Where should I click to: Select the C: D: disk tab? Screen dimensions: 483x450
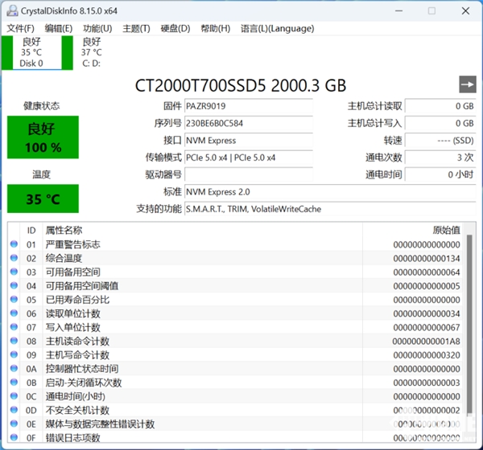tap(91, 52)
